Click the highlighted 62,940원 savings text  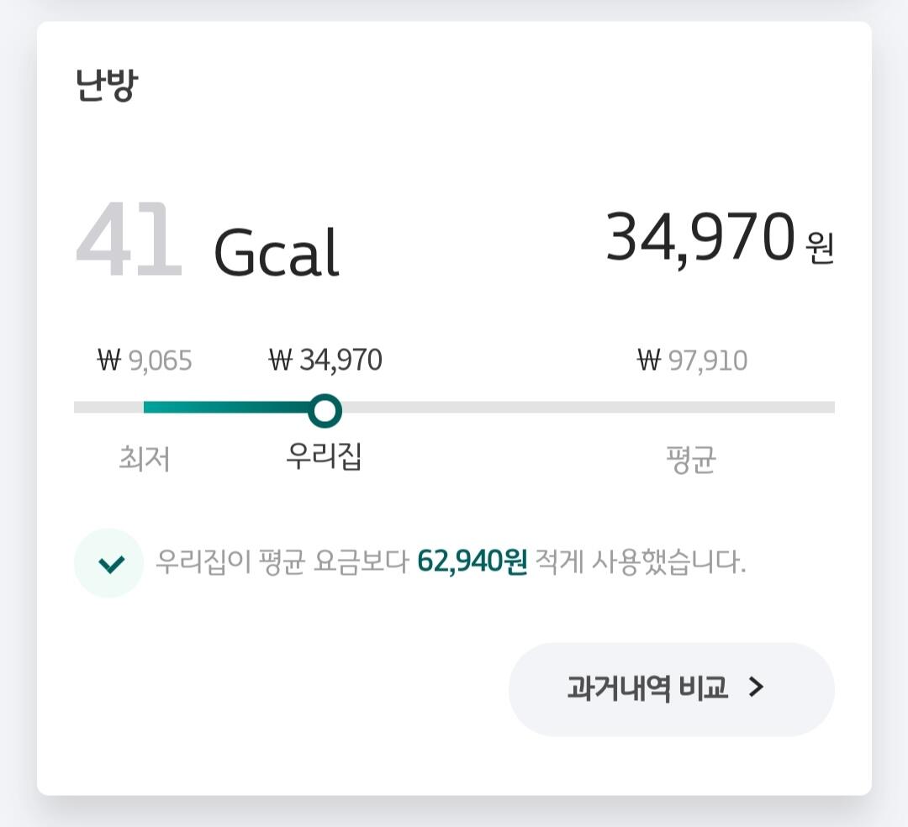pos(472,562)
